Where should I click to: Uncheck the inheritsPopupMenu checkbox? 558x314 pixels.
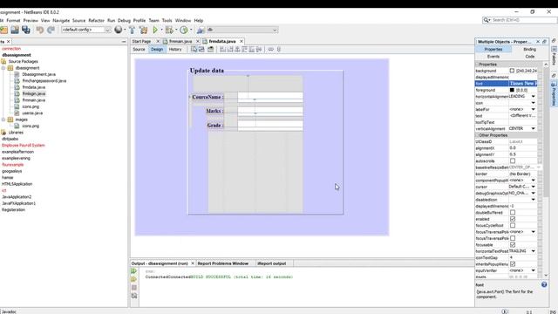point(513,264)
